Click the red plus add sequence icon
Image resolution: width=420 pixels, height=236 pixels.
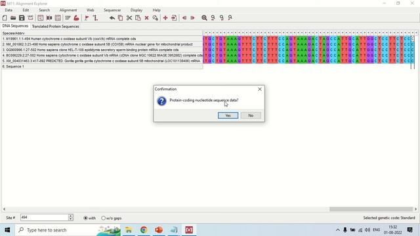tap(165, 18)
